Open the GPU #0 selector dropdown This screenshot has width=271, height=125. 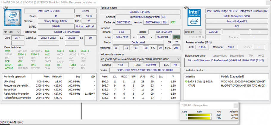point(193,32)
